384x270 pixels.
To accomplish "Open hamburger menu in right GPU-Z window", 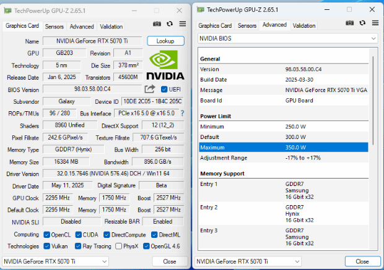I will (x=375, y=23).
